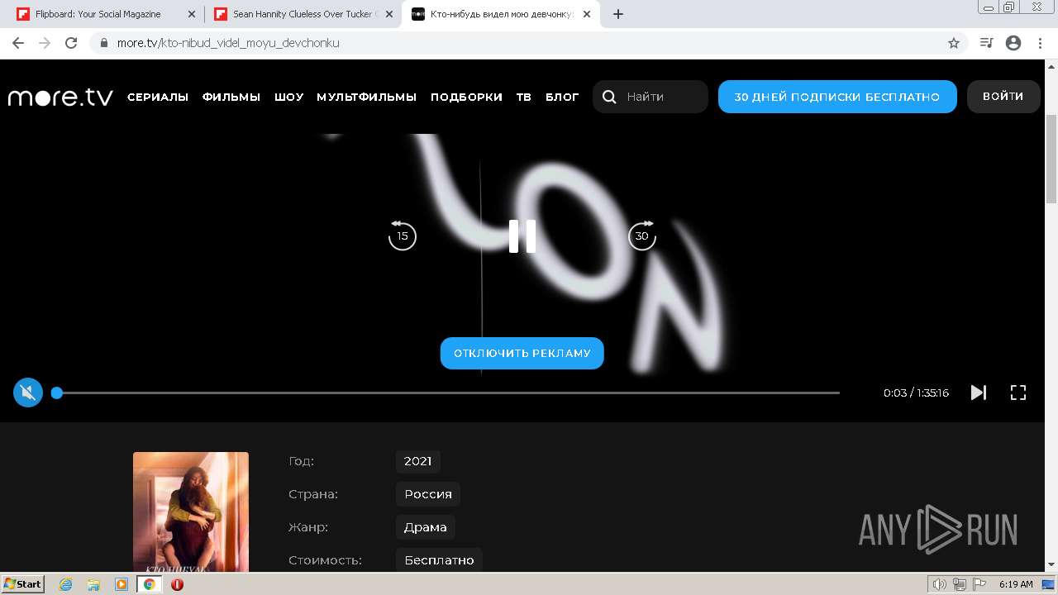Image resolution: width=1058 pixels, height=595 pixels.
Task: Click the taskbar clock 6:19 AM
Action: pyautogui.click(x=1016, y=584)
